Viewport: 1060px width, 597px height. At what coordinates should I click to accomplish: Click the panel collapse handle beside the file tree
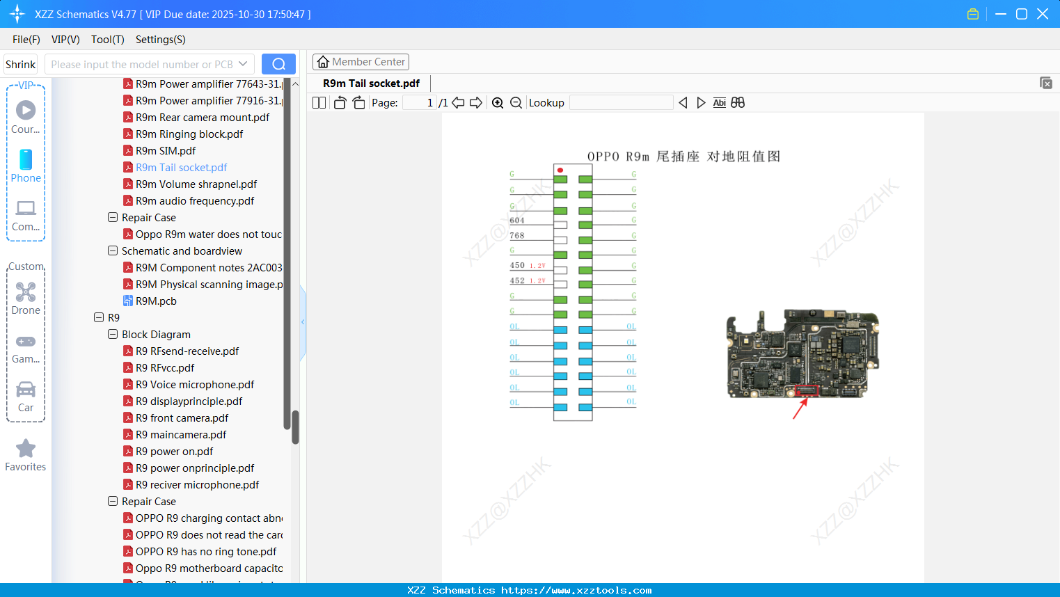click(303, 322)
